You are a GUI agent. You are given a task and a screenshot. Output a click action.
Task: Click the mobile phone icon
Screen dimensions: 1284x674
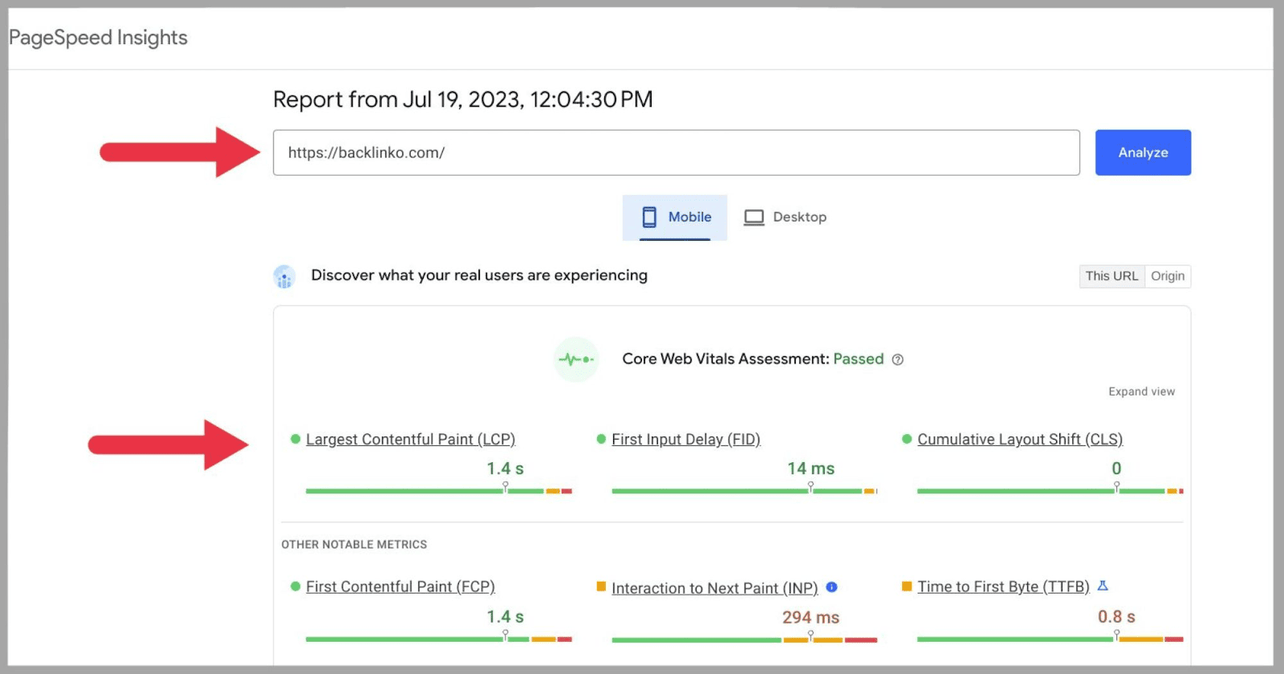click(649, 217)
